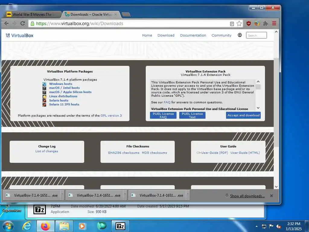Reload the VirtualBox downloads page
This screenshot has width=309, height=232.
pos(23,24)
